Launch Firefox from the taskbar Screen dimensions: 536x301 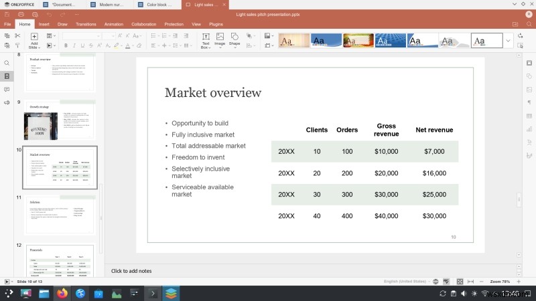click(x=62, y=293)
